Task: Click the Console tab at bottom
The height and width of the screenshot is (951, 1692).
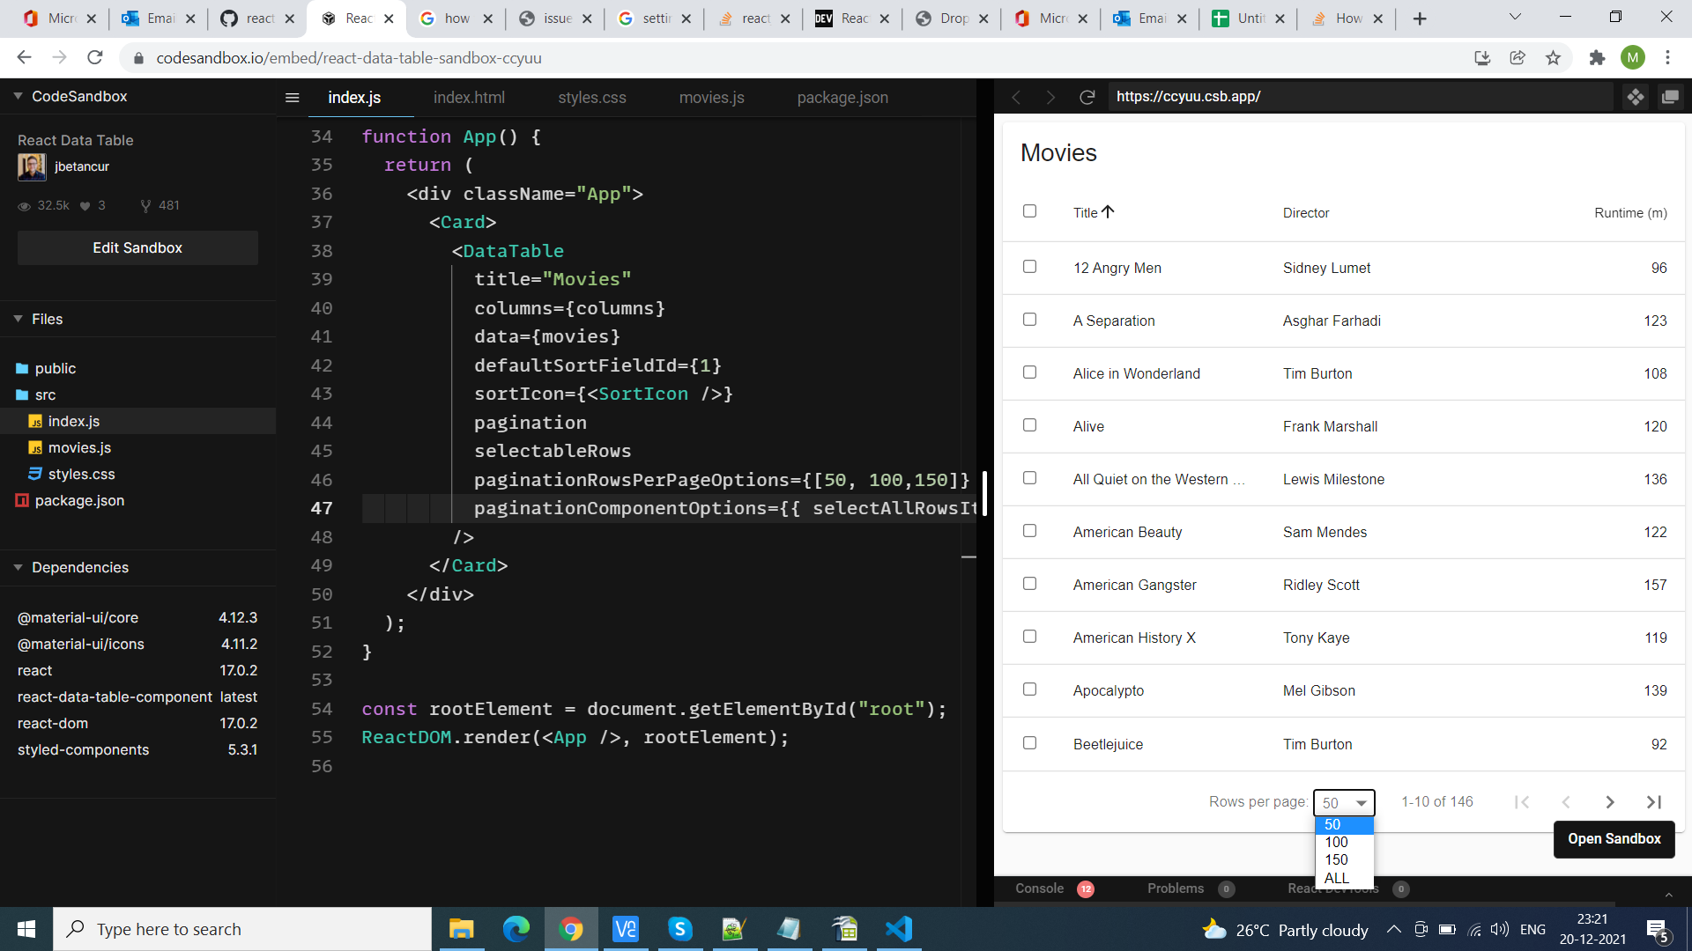Action: (1039, 888)
